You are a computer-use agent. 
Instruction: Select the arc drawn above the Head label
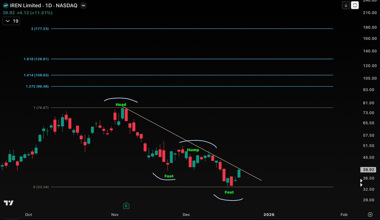[x=121, y=100]
